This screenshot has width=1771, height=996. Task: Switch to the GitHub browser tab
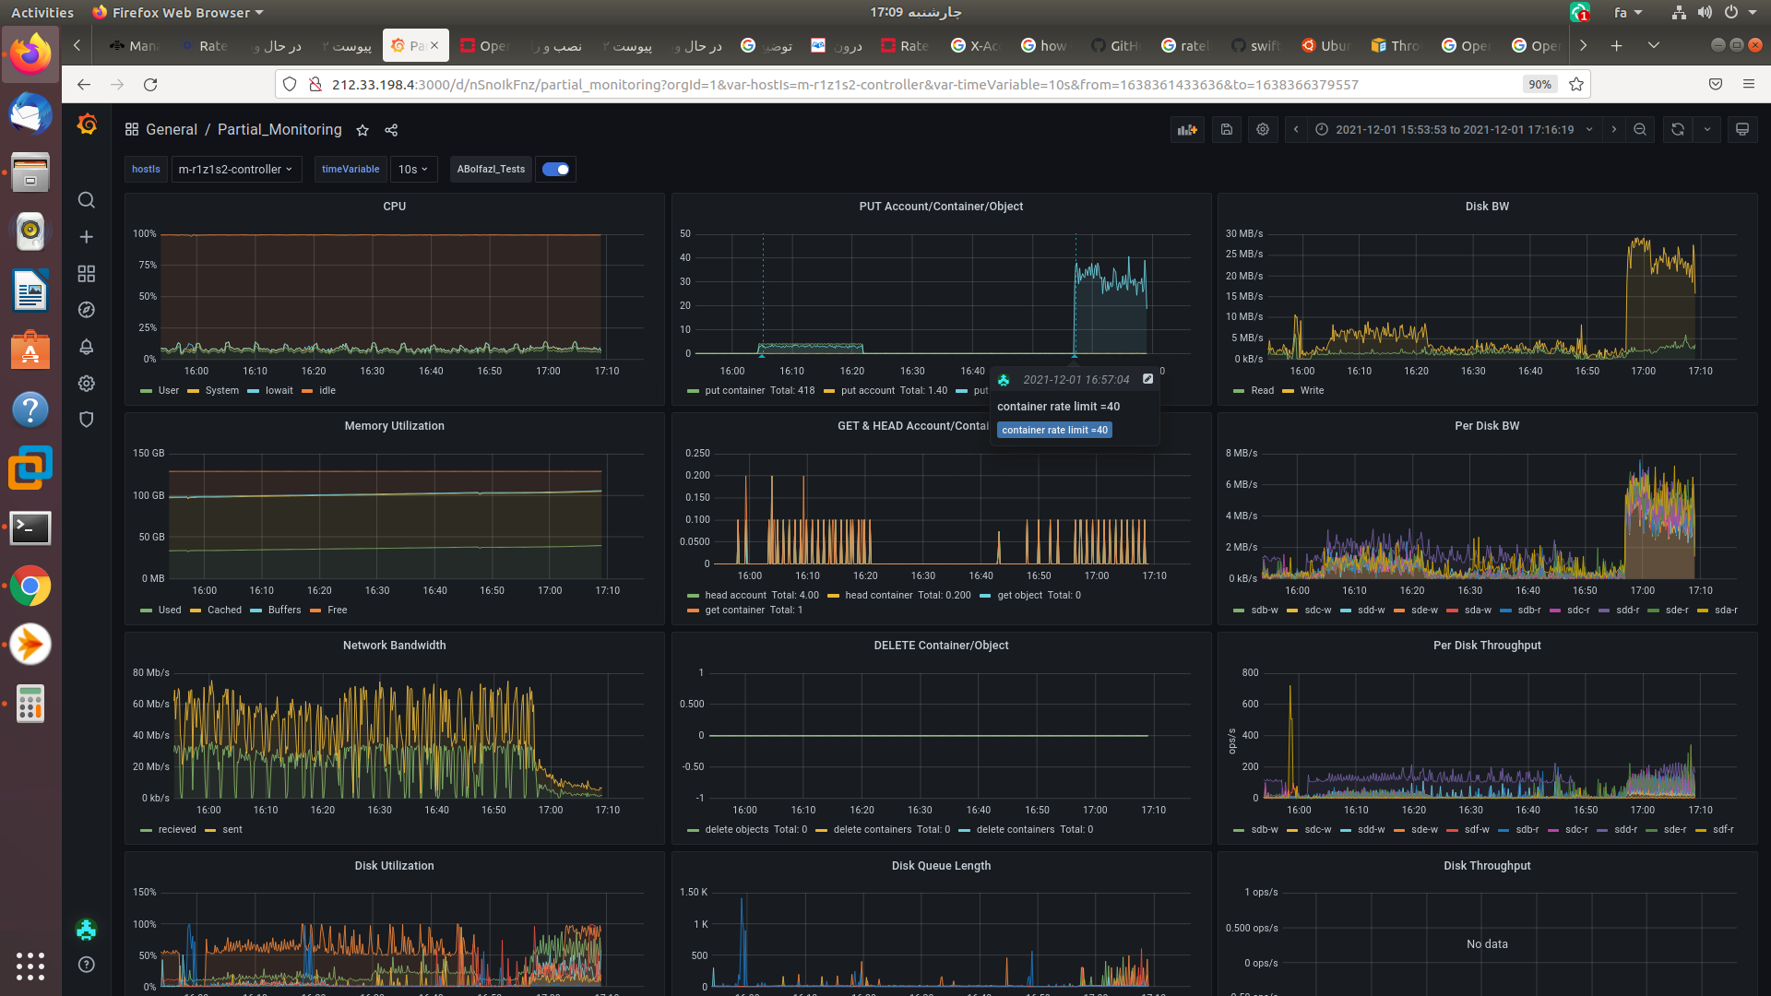[1116, 45]
